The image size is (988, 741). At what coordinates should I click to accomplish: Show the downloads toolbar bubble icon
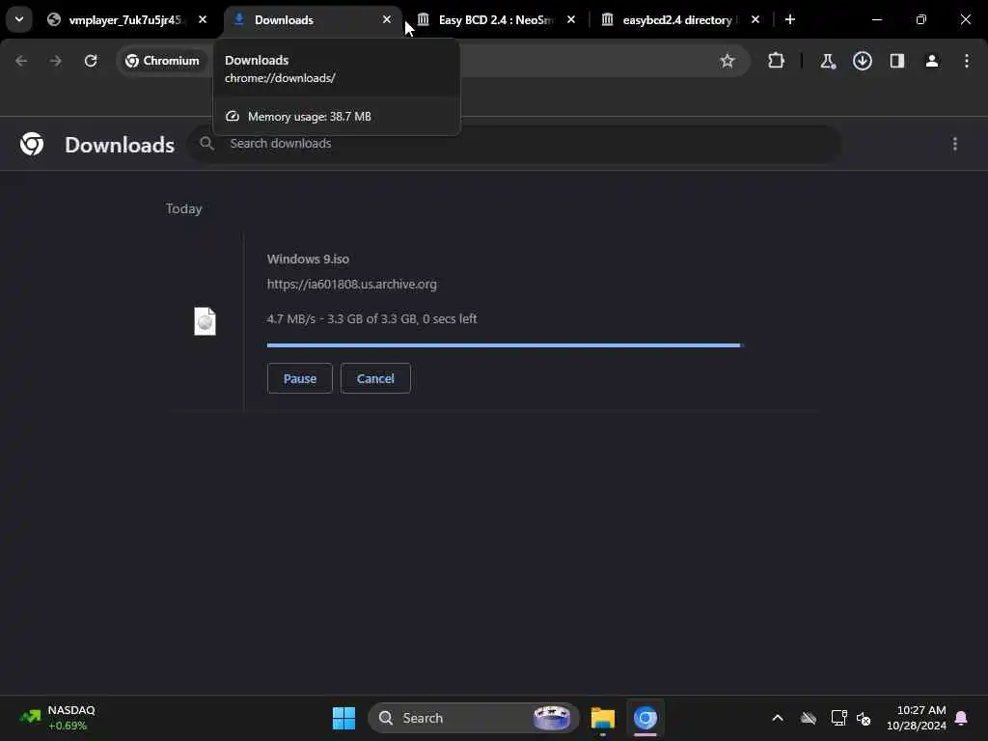tap(863, 61)
